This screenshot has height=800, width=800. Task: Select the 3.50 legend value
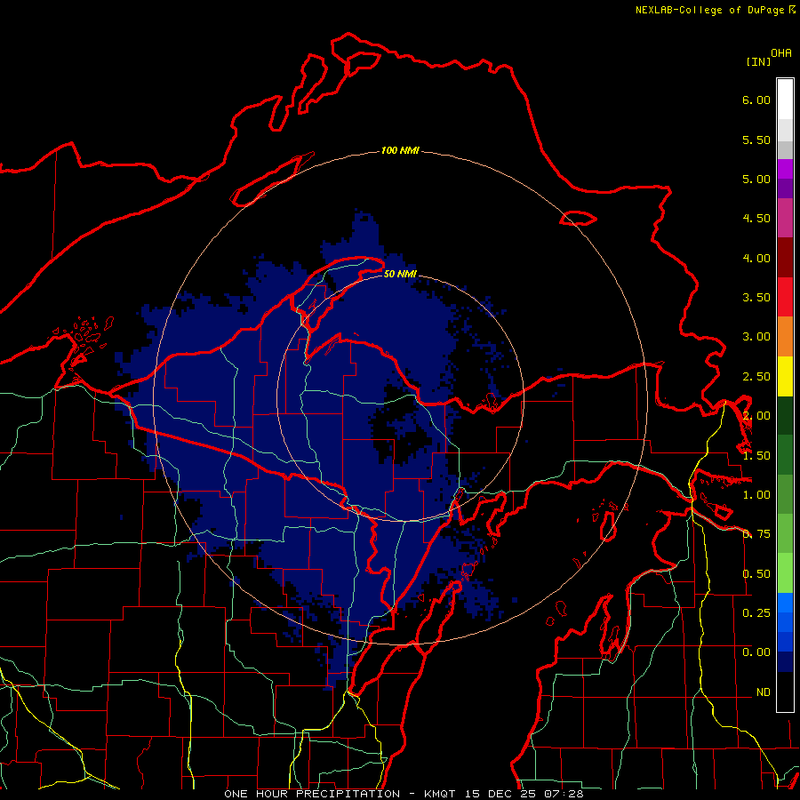[x=756, y=298]
